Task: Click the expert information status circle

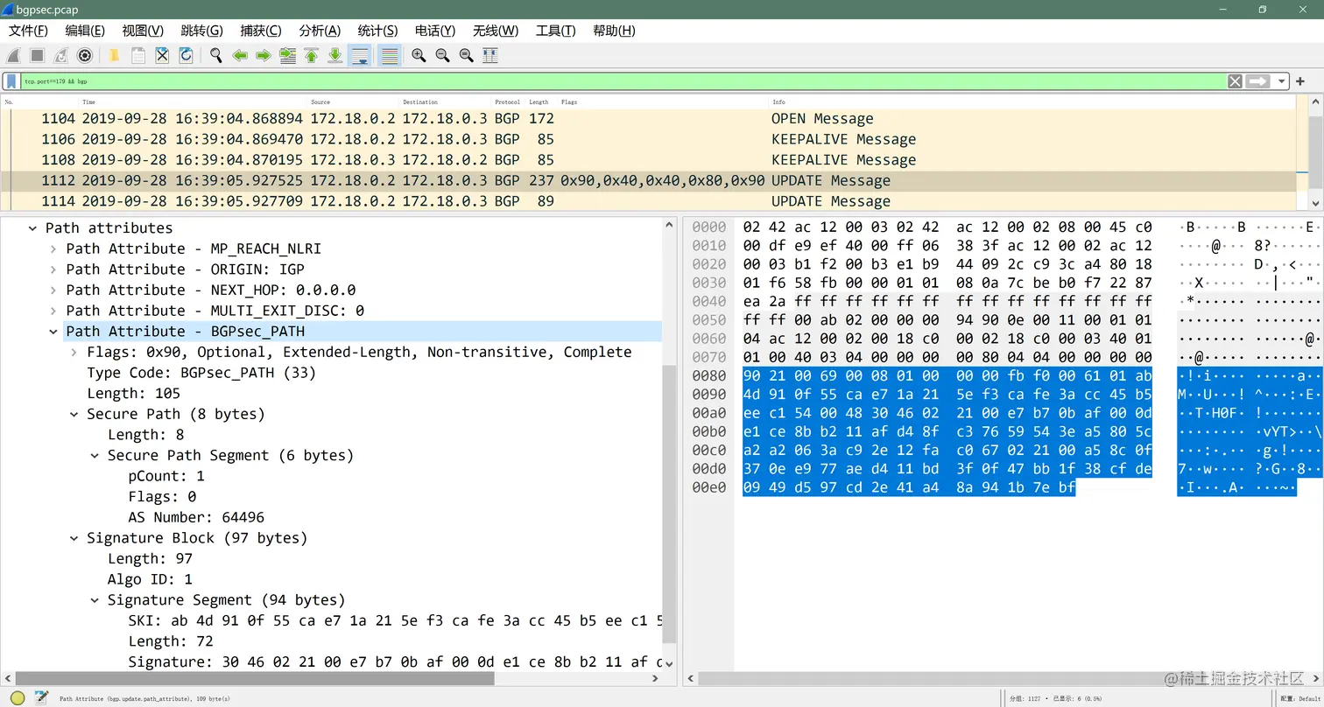Action: pyautogui.click(x=17, y=698)
